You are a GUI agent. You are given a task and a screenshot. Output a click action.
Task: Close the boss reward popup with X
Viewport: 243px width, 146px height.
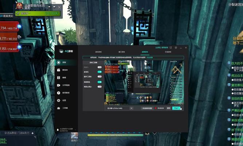[59, 7]
